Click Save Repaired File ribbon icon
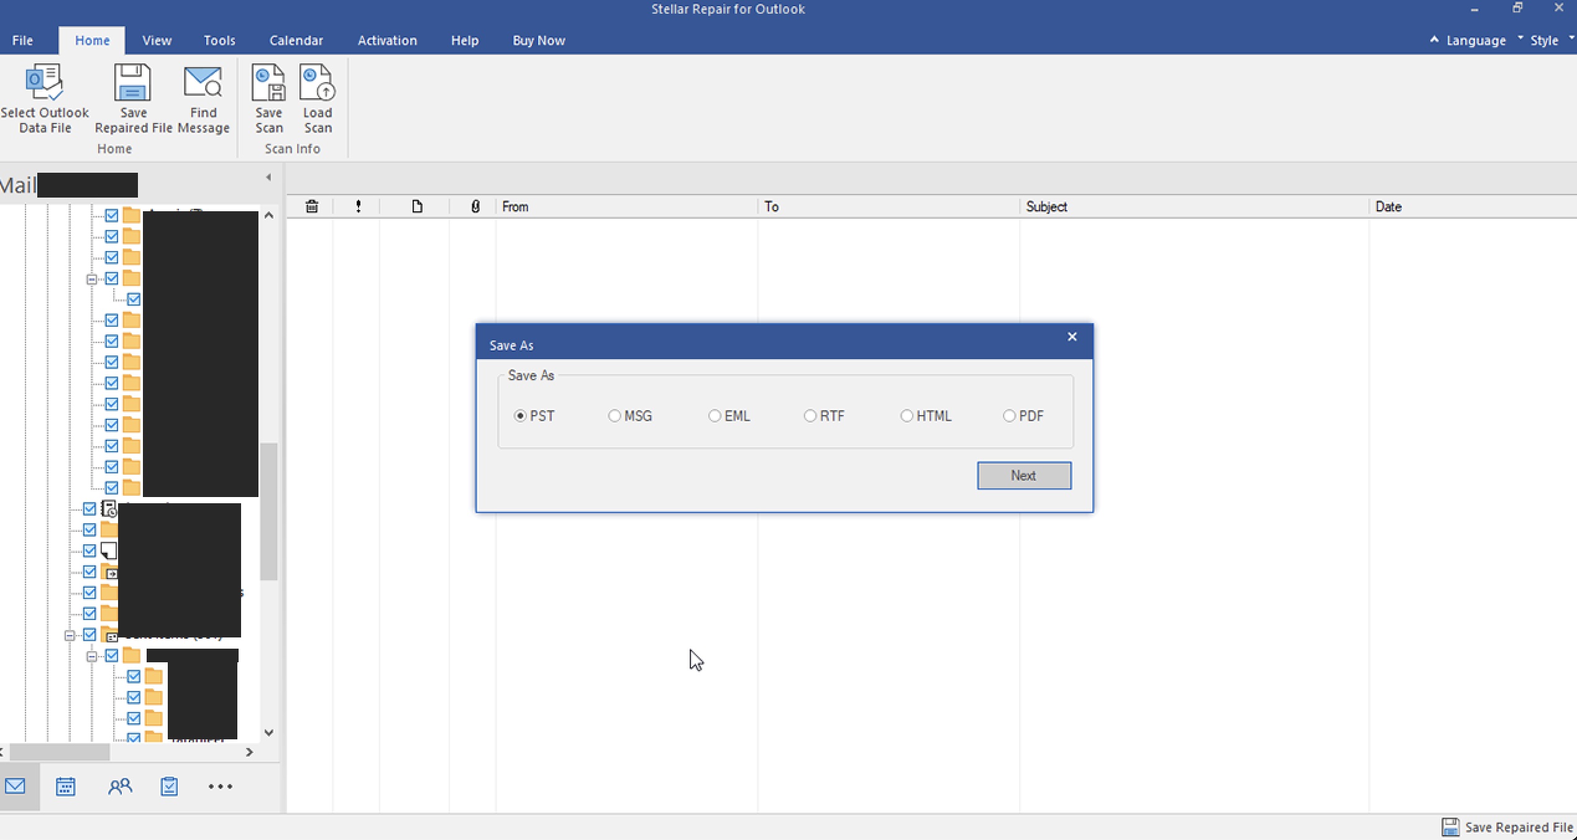 132,82
